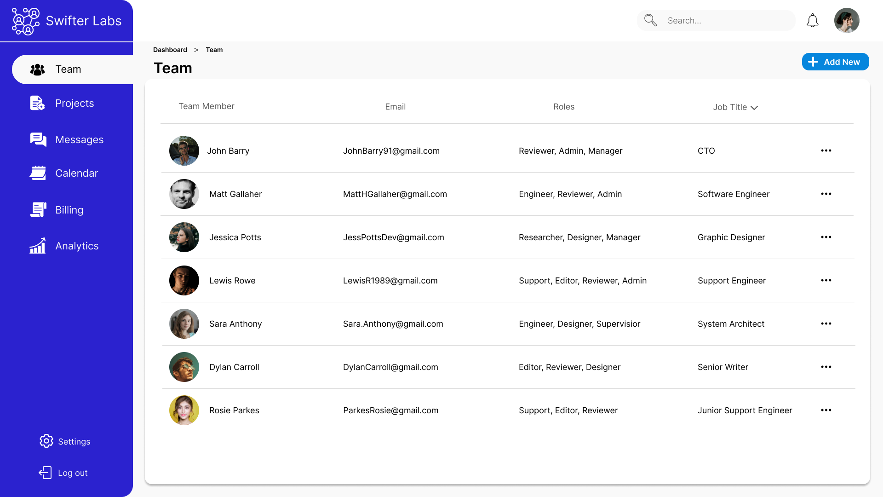Viewport: 883px width, 497px height.
Task: Open the options menu for John Barry
Action: (826, 150)
